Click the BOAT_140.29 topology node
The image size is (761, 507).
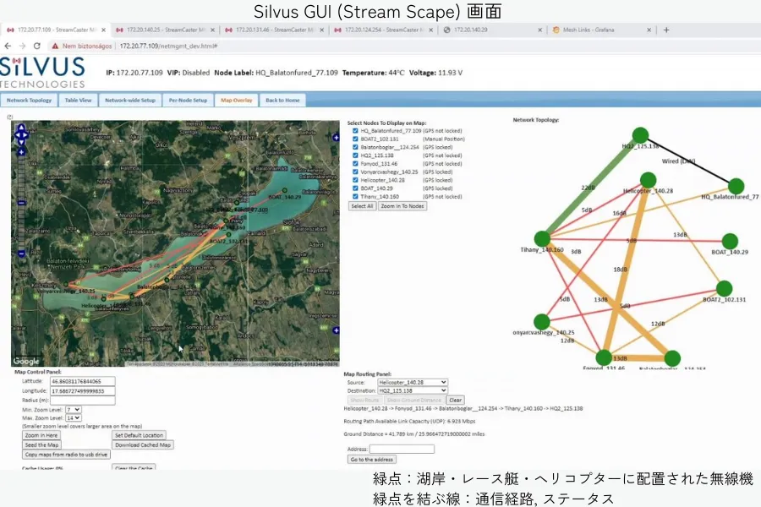730,241
